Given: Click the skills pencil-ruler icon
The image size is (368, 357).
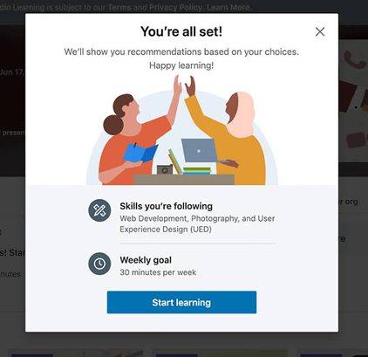Looking at the screenshot, I should click(99, 210).
